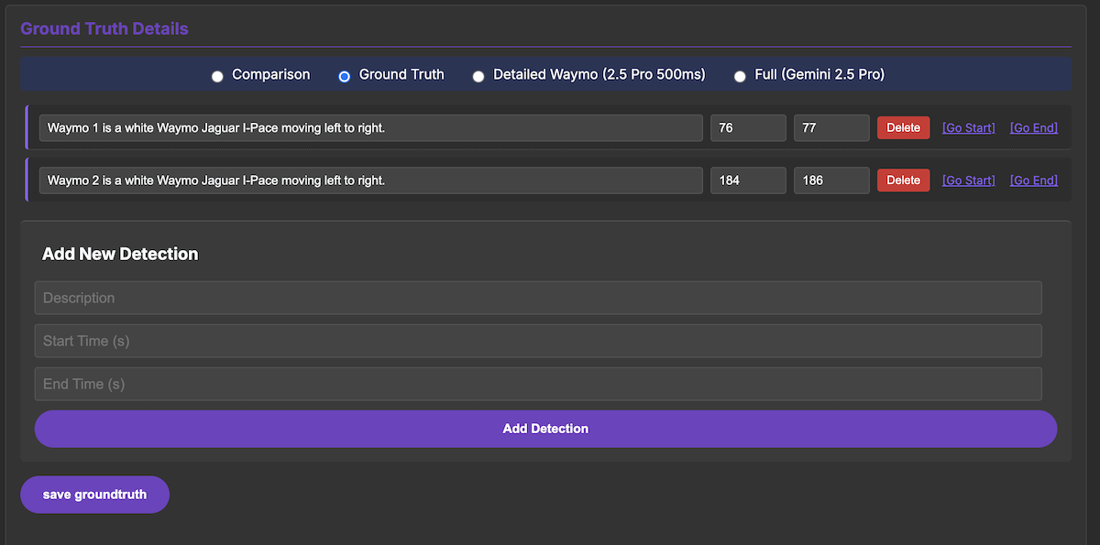Image resolution: width=1100 pixels, height=545 pixels.
Task: Open Go Start link for Waymo 1
Action: (968, 128)
